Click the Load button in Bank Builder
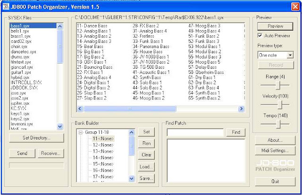Image resolution: width=302 pixels, height=195 pixels. tap(146, 167)
